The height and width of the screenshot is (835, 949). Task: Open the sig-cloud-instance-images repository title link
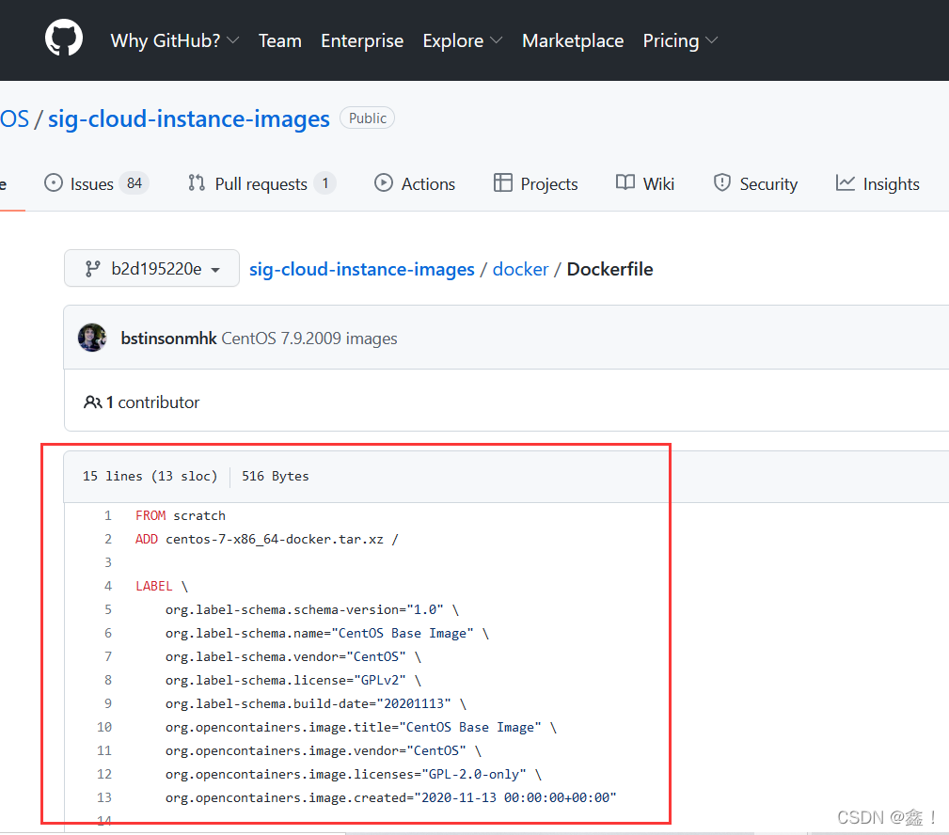189,118
